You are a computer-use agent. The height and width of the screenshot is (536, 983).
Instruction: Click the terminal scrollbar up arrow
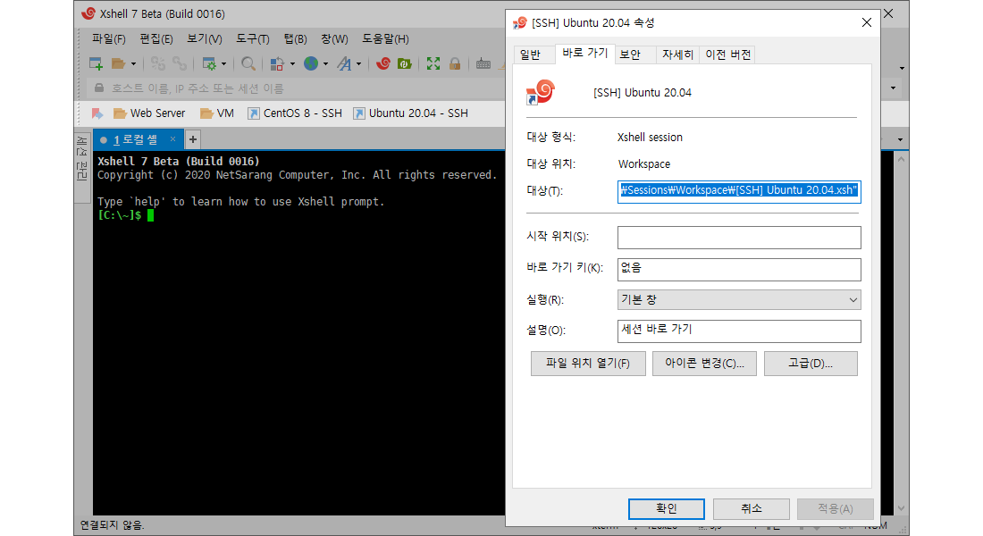click(901, 159)
